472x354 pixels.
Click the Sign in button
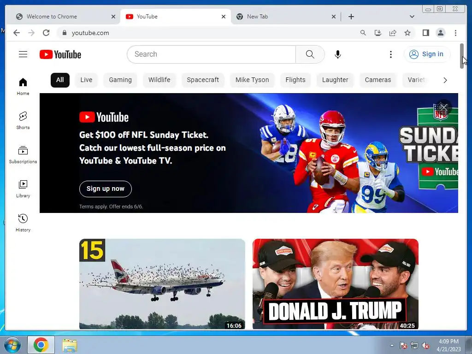tap(427, 54)
